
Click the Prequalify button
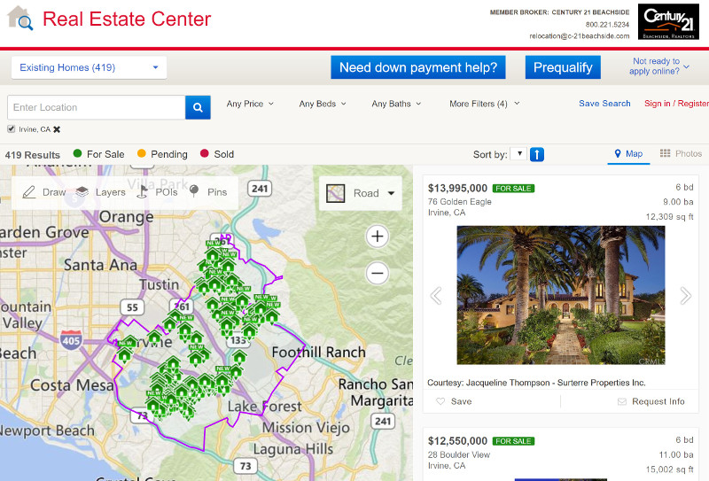[x=563, y=67]
